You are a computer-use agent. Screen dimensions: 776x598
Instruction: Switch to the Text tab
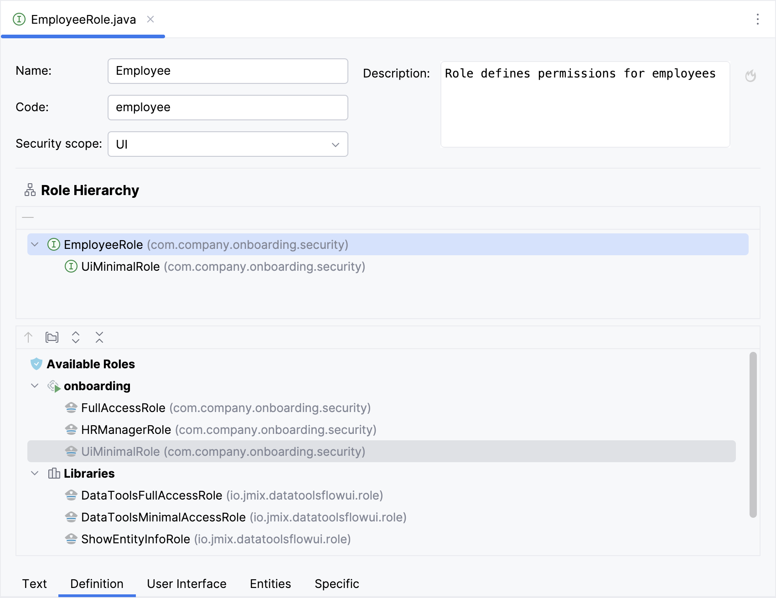pyautogui.click(x=35, y=584)
